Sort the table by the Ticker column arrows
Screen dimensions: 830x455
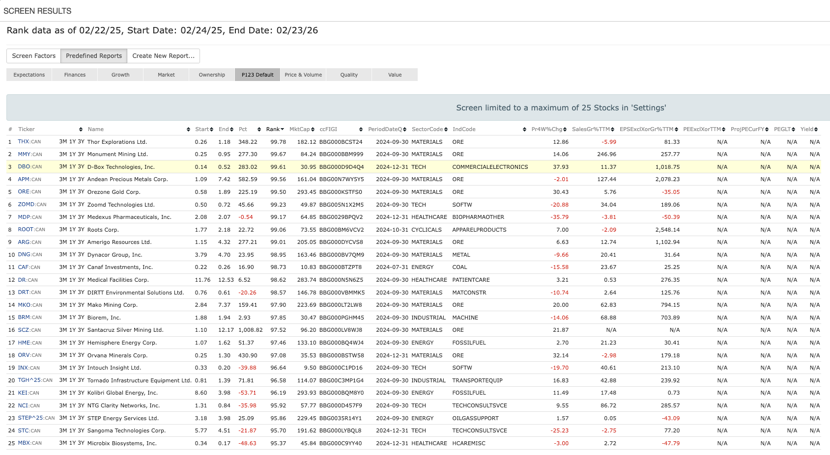[81, 130]
